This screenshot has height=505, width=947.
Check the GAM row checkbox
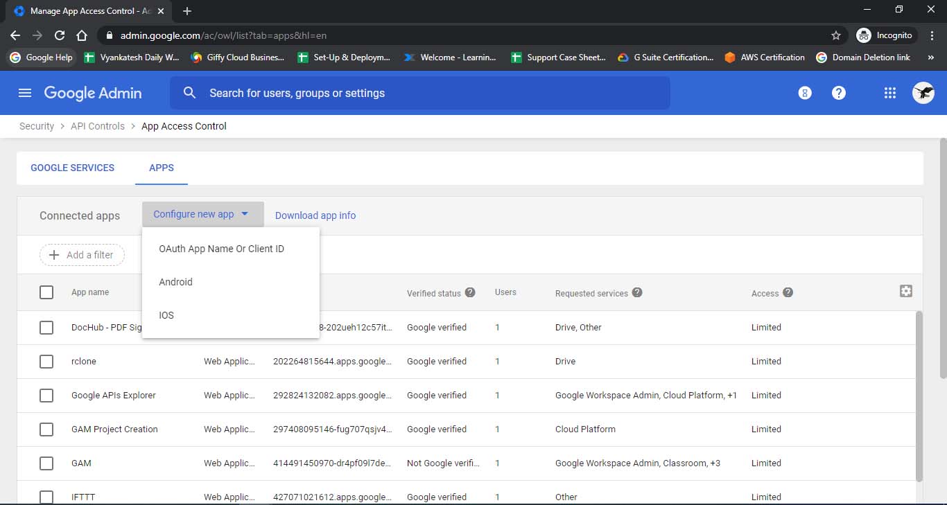click(46, 463)
